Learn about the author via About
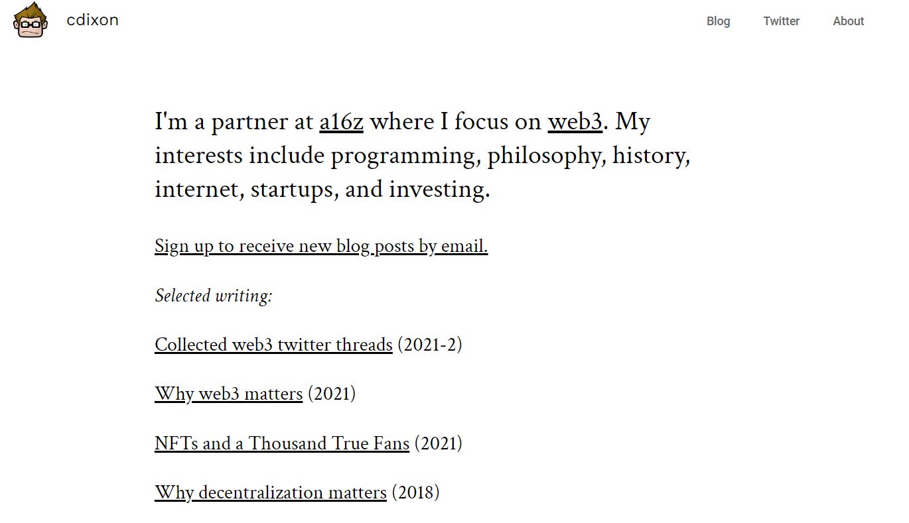This screenshot has height=523, width=909. pyautogui.click(x=848, y=21)
